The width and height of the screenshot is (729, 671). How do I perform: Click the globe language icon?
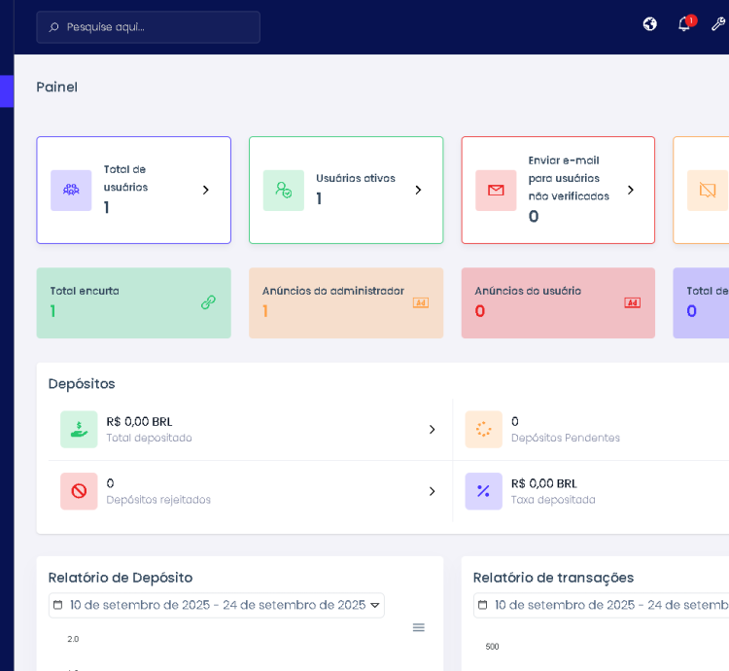[x=650, y=24]
